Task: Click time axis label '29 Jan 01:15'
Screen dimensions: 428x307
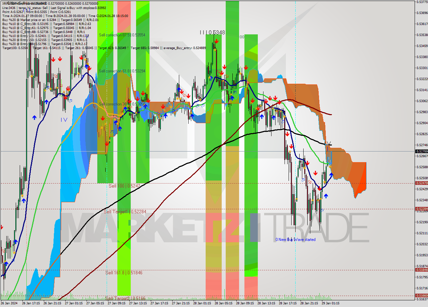Action: [330, 303]
